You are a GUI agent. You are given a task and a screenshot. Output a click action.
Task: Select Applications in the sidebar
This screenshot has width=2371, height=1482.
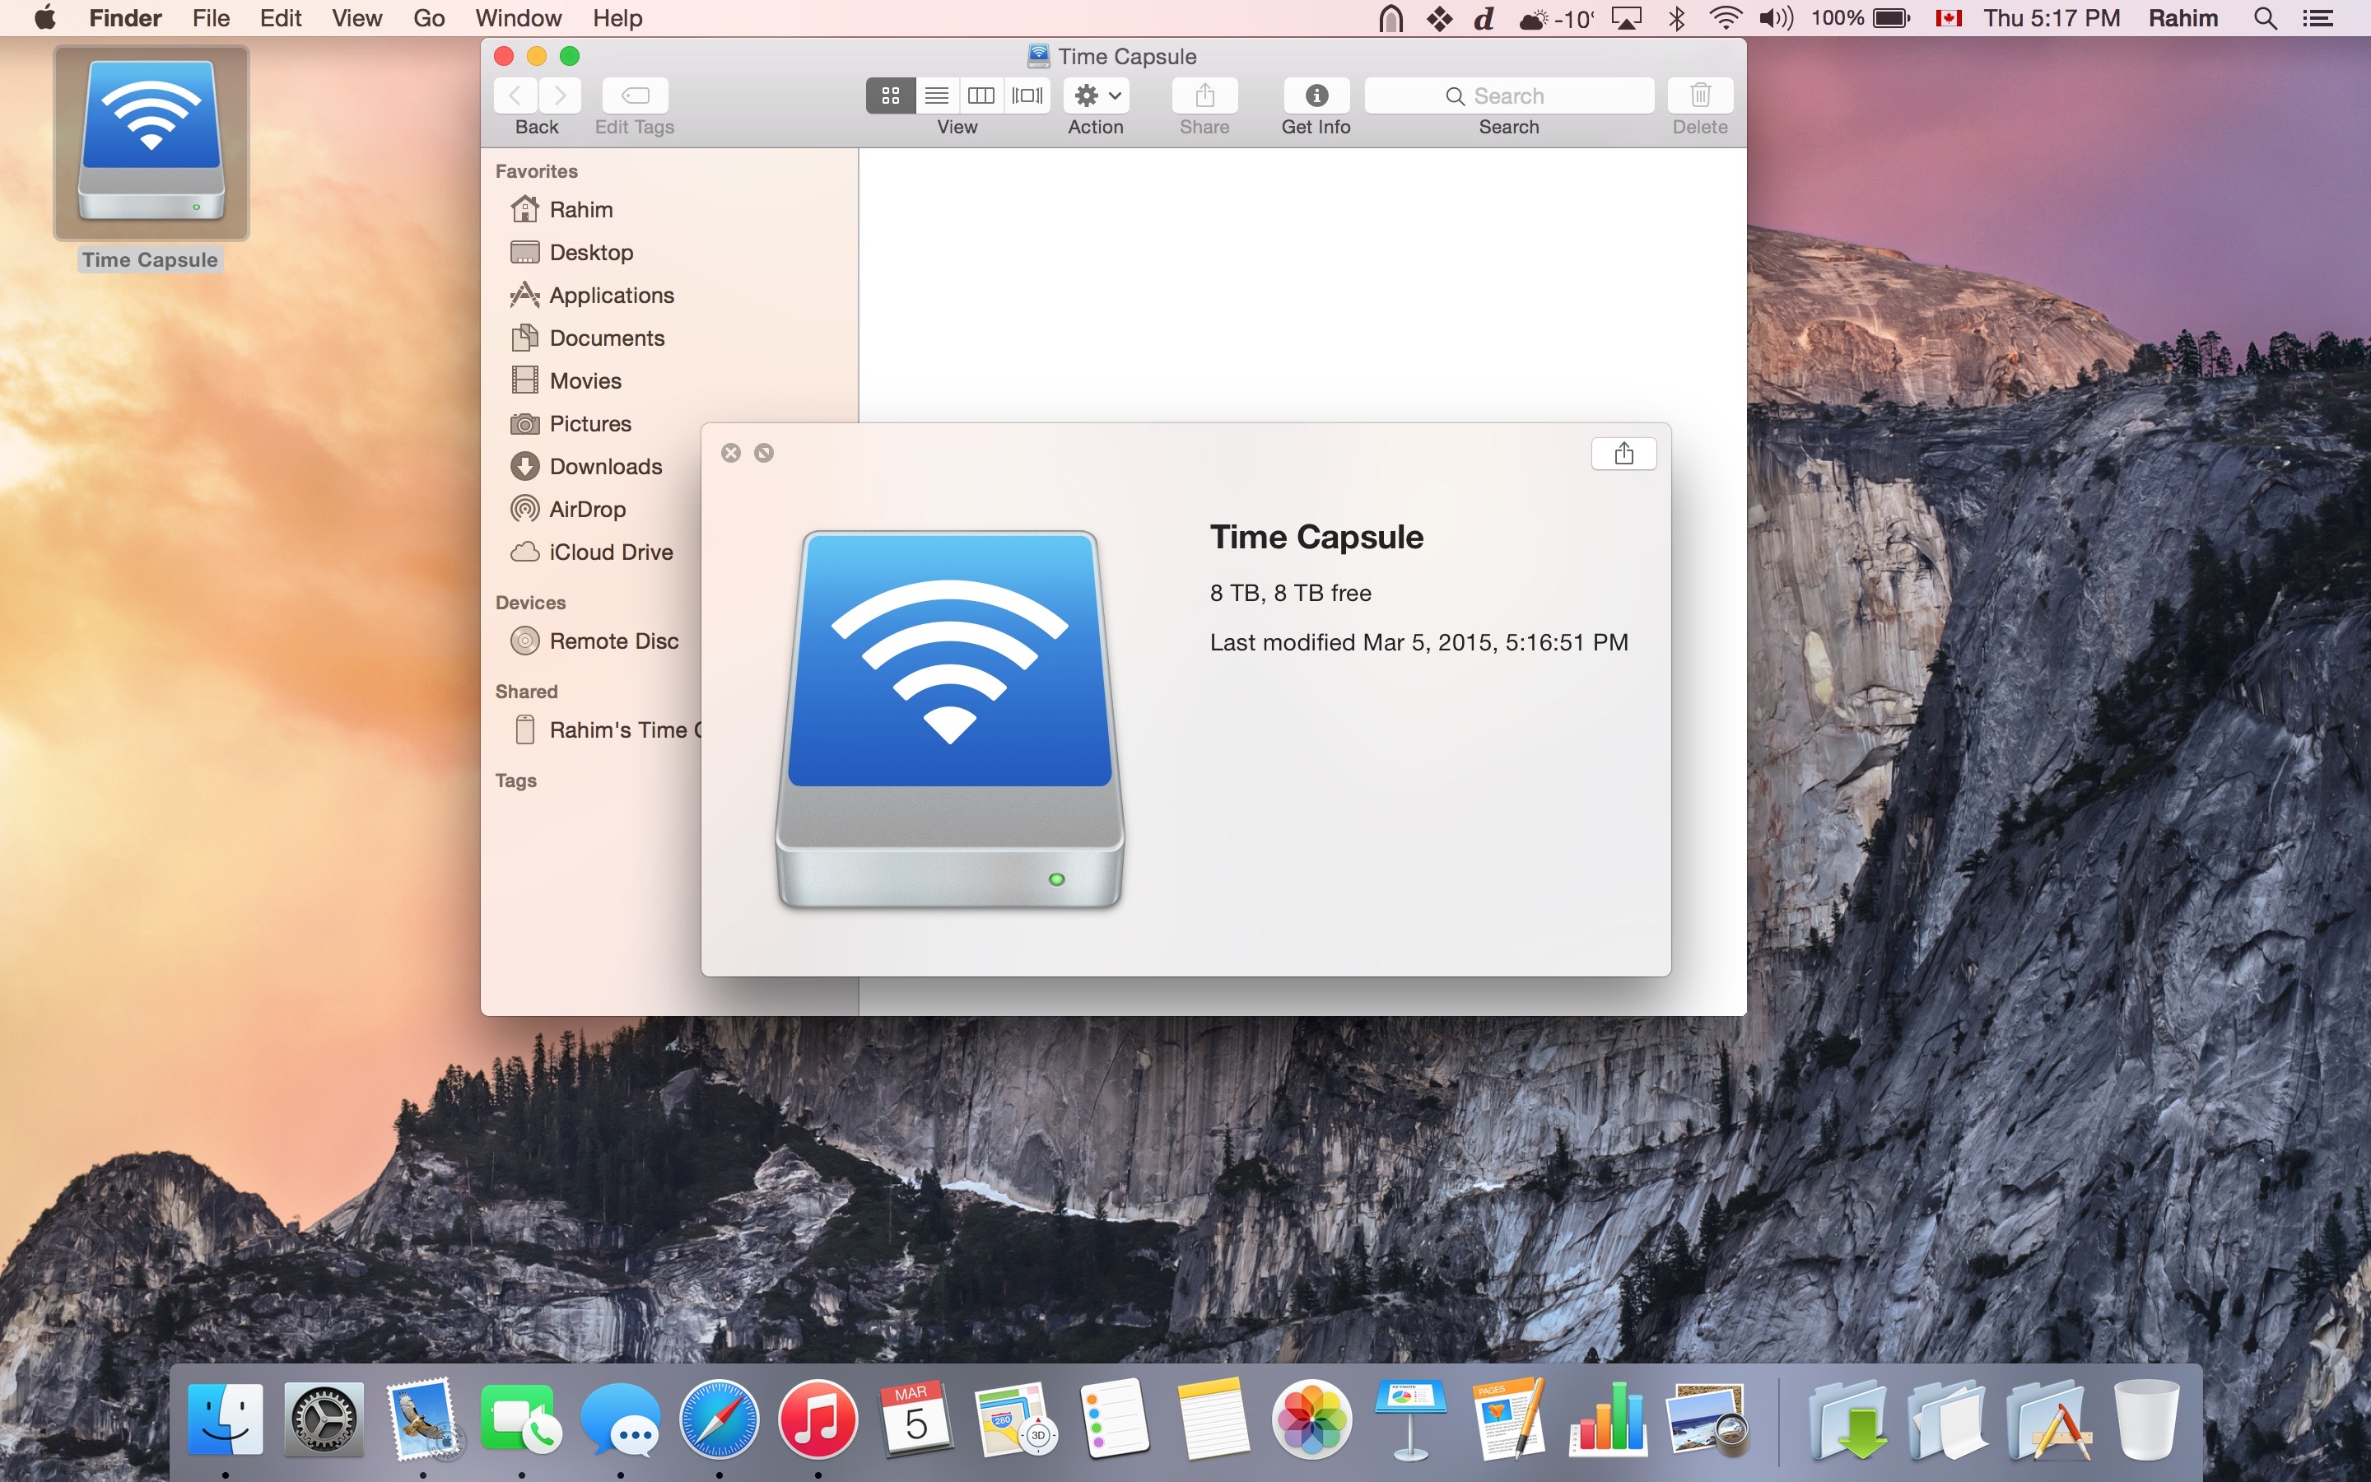[669, 295]
